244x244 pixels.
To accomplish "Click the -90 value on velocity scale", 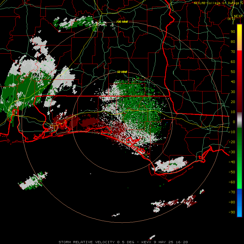I will (x=232, y=212).
